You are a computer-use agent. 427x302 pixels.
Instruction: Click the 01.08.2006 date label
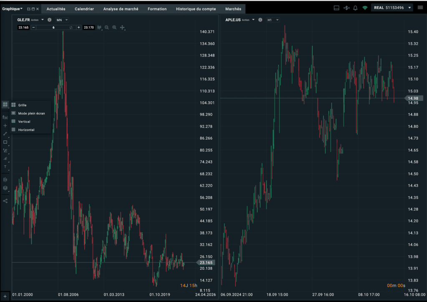coord(68,295)
